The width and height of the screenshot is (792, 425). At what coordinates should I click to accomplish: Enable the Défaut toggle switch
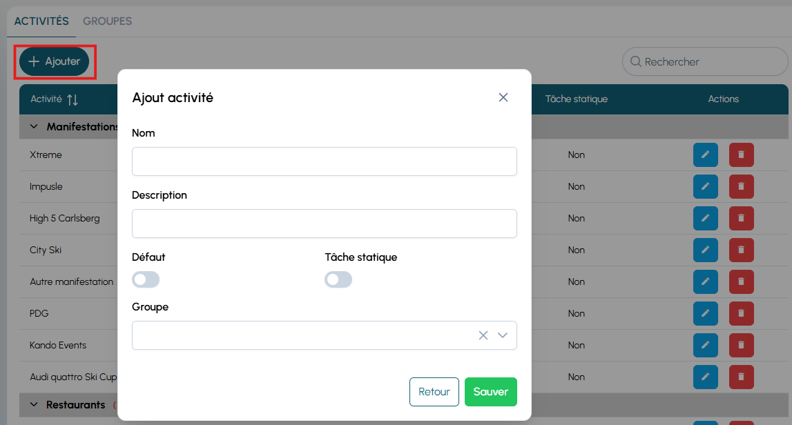(x=146, y=279)
